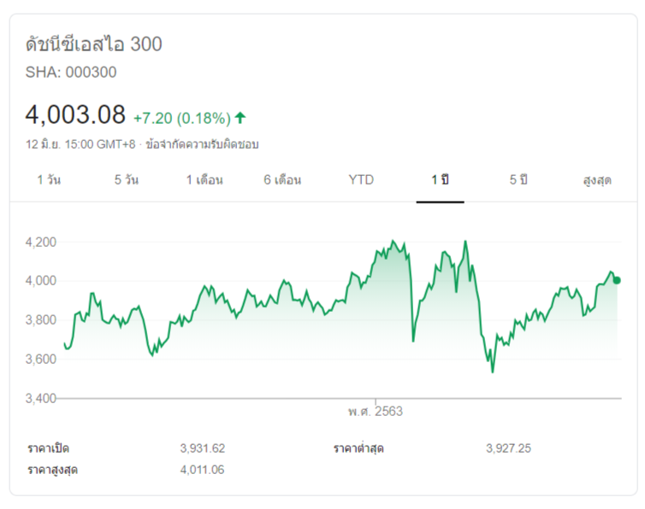Click the green endpoint dot on chart
The image size is (645, 509).
(617, 280)
